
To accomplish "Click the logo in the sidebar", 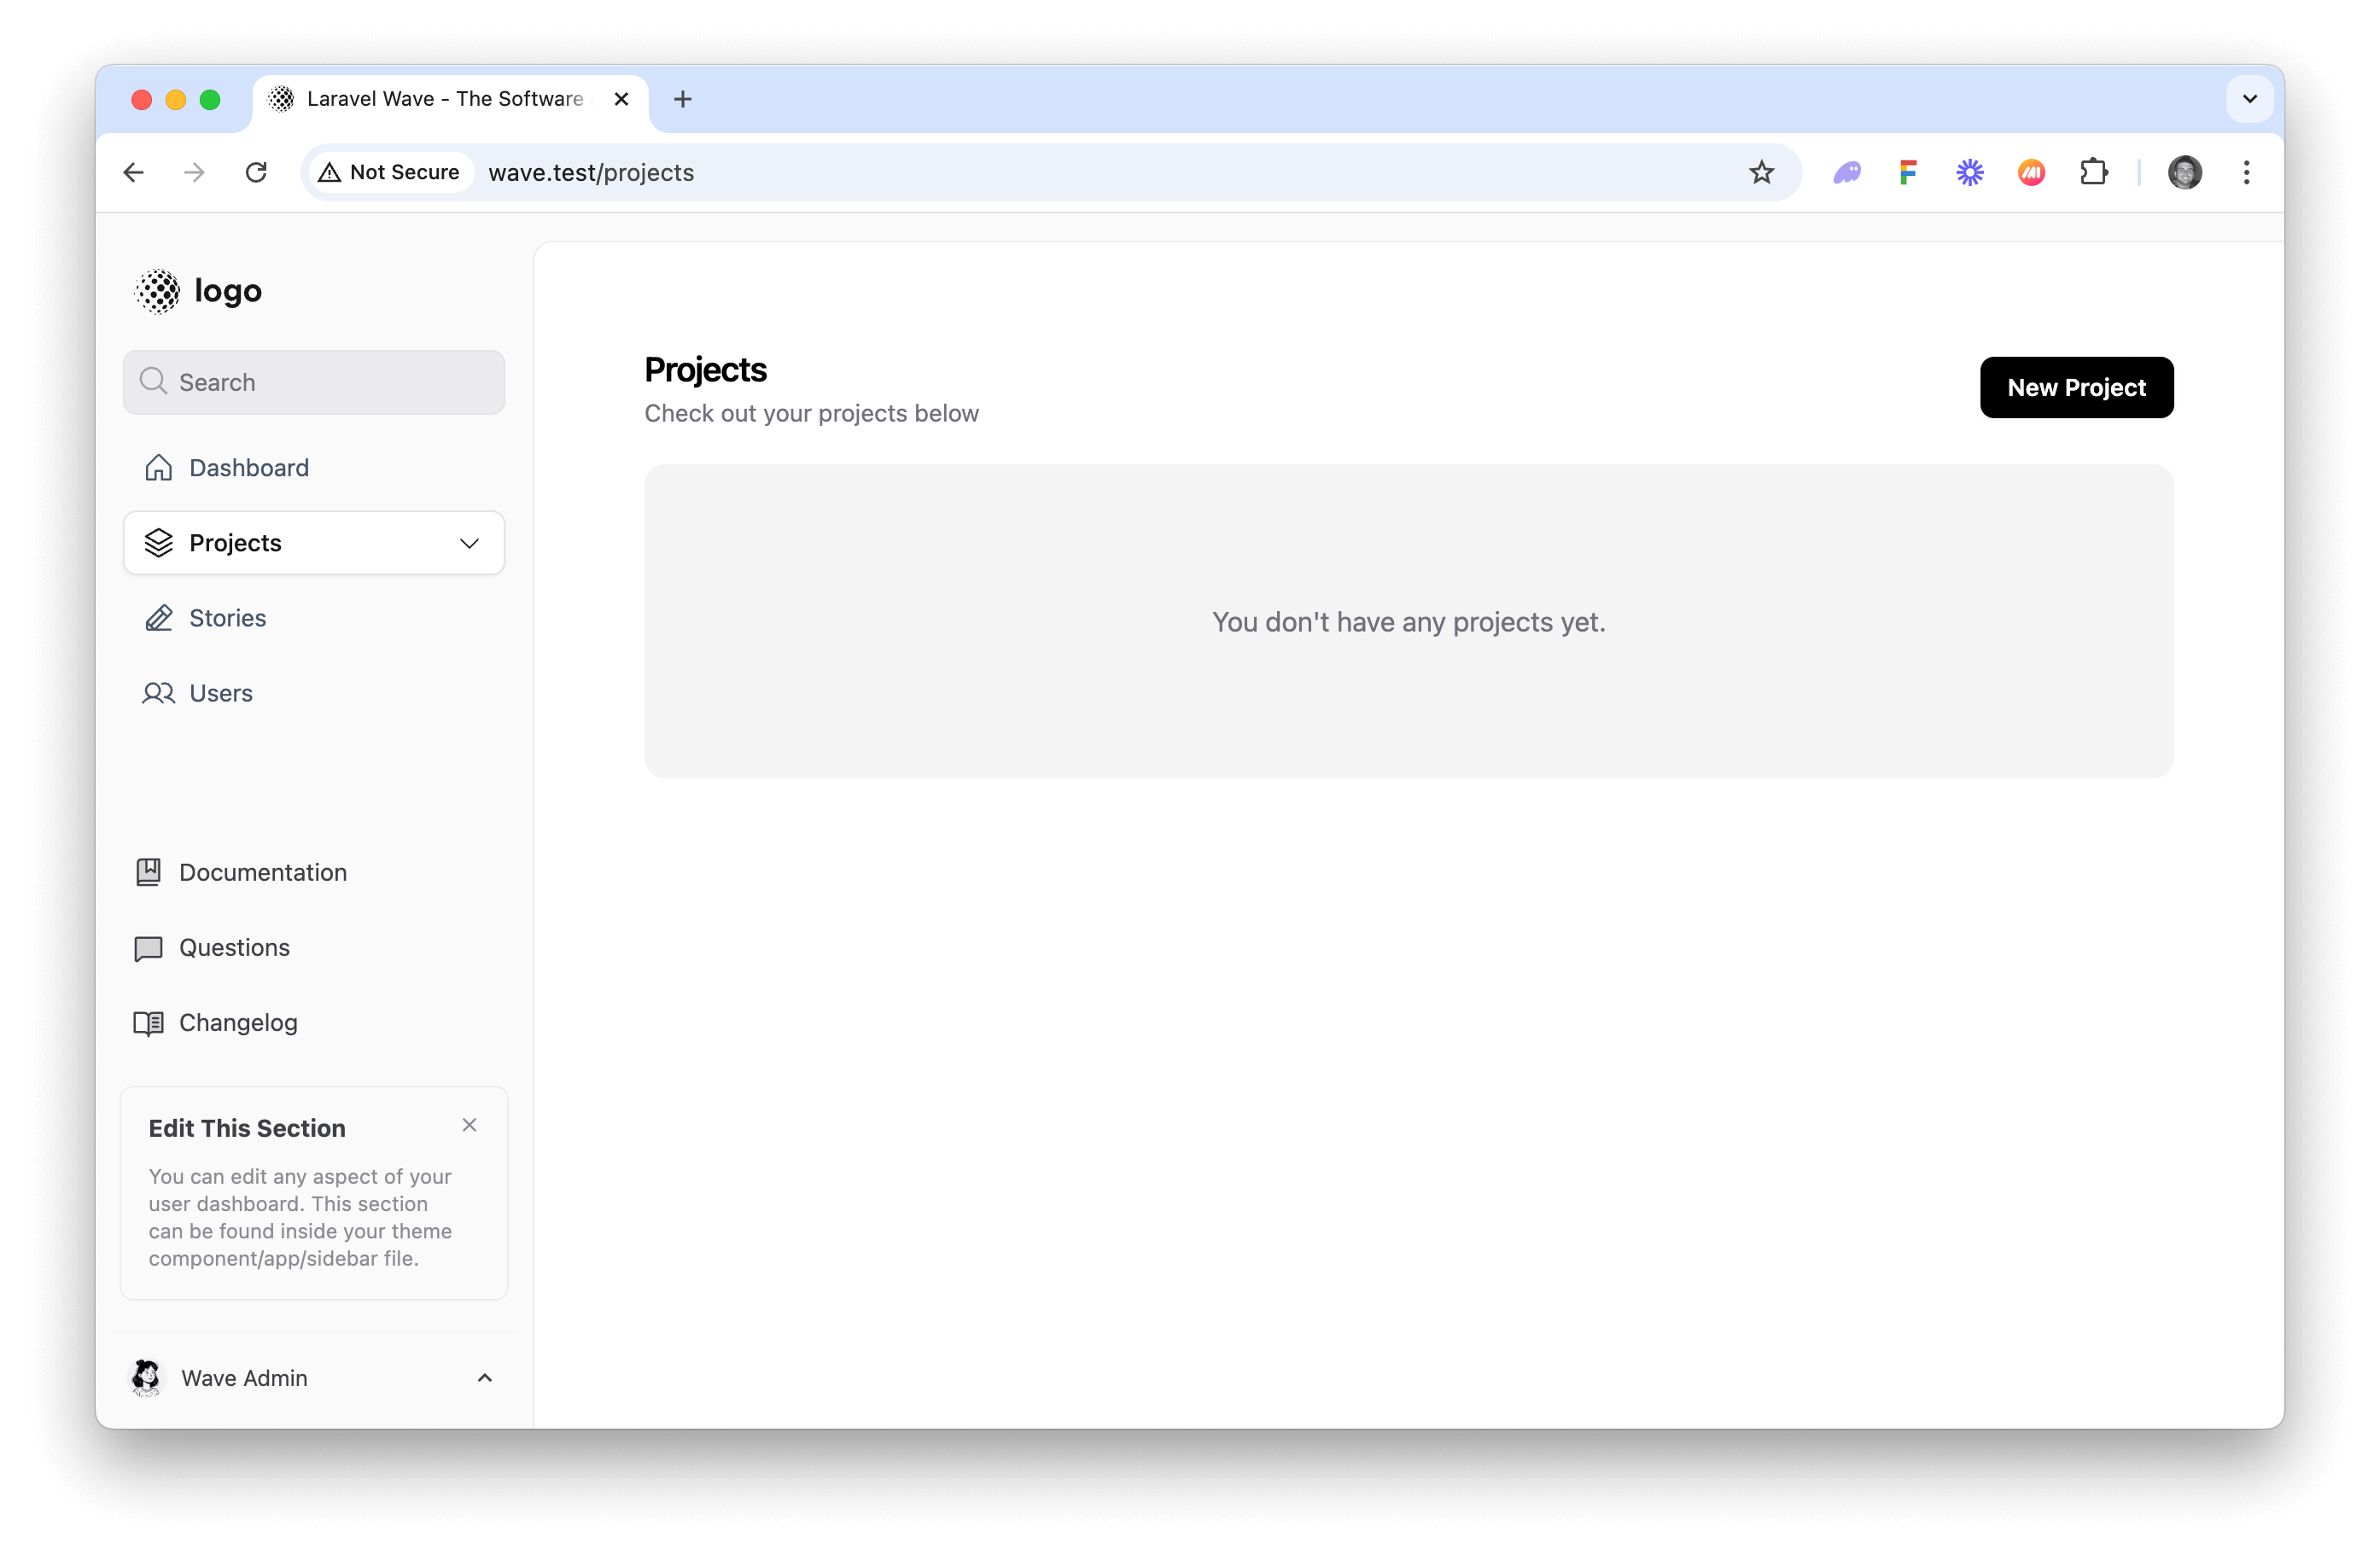I will (x=200, y=290).
